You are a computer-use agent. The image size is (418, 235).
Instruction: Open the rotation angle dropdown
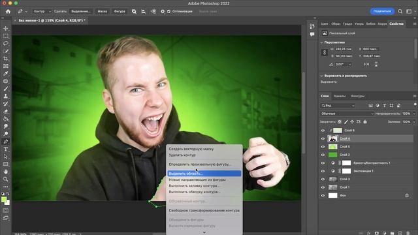(350, 64)
